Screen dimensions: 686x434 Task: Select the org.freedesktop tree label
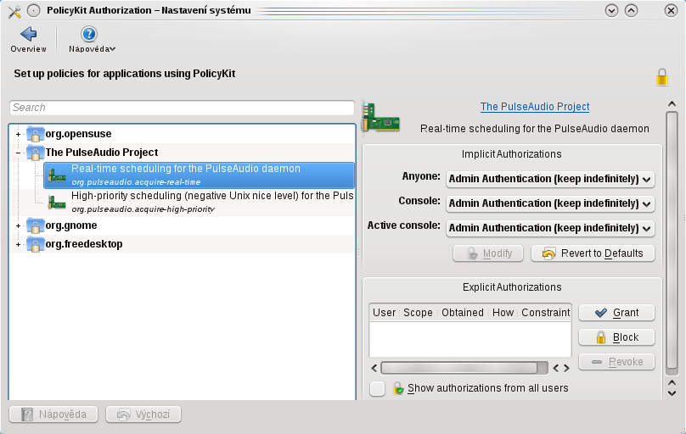pos(84,243)
